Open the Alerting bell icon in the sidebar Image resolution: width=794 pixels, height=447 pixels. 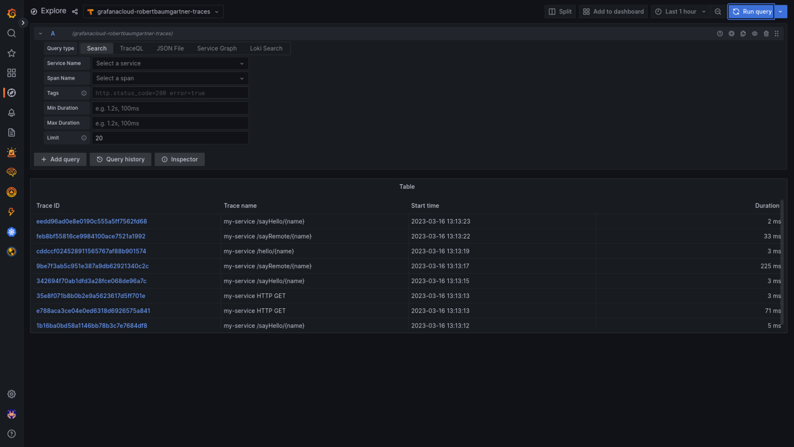coord(11,112)
